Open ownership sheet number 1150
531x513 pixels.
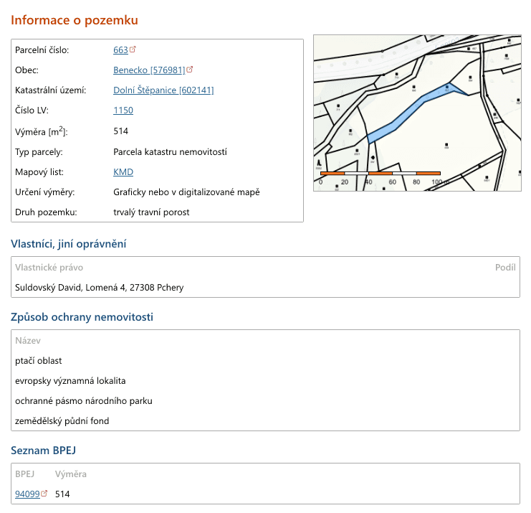(x=123, y=110)
